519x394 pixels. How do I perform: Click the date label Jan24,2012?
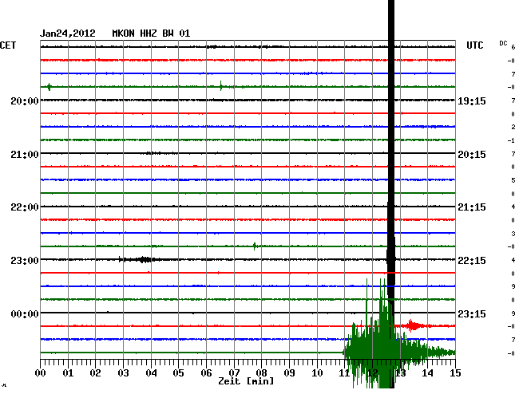click(68, 33)
